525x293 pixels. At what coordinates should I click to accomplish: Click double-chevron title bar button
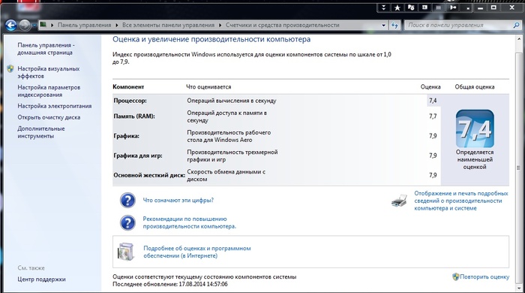tap(384, 8)
